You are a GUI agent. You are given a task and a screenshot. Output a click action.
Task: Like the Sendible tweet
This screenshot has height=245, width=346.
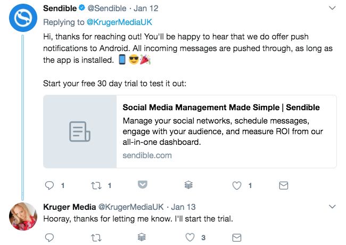[237, 185]
